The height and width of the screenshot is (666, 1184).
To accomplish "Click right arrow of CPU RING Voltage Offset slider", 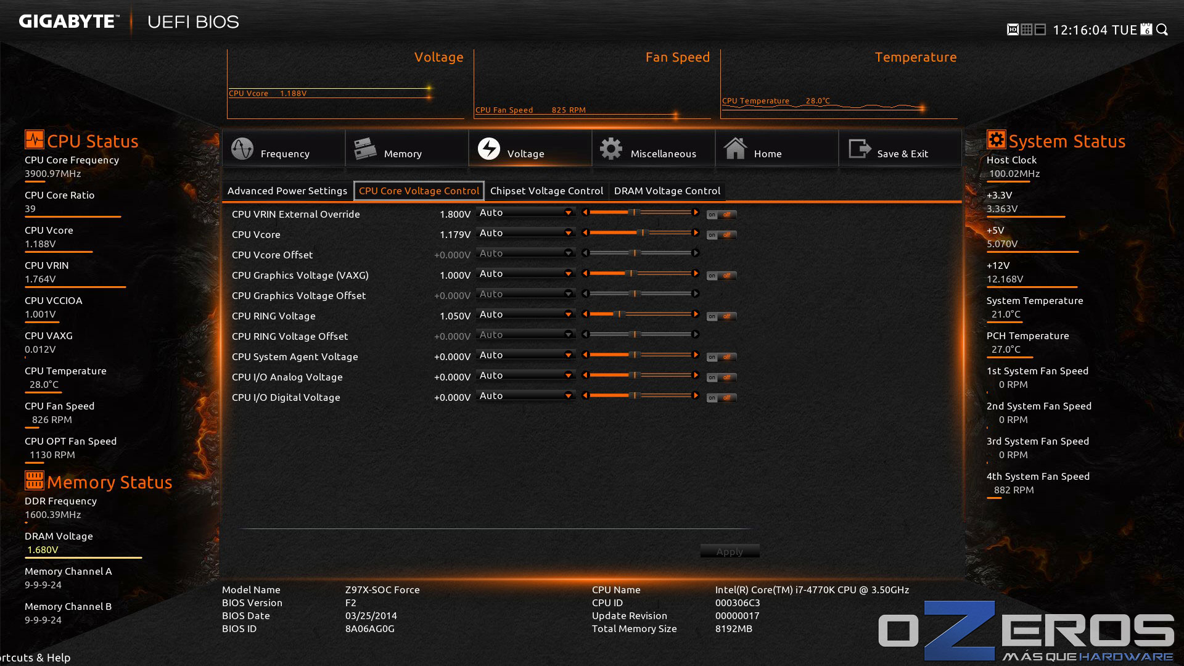I will [696, 335].
